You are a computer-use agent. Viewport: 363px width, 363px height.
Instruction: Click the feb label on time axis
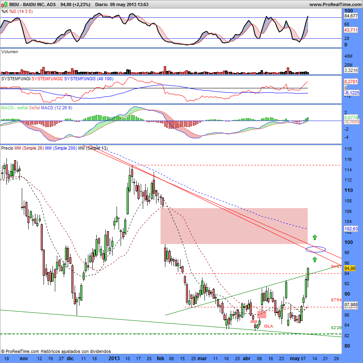coord(161,359)
